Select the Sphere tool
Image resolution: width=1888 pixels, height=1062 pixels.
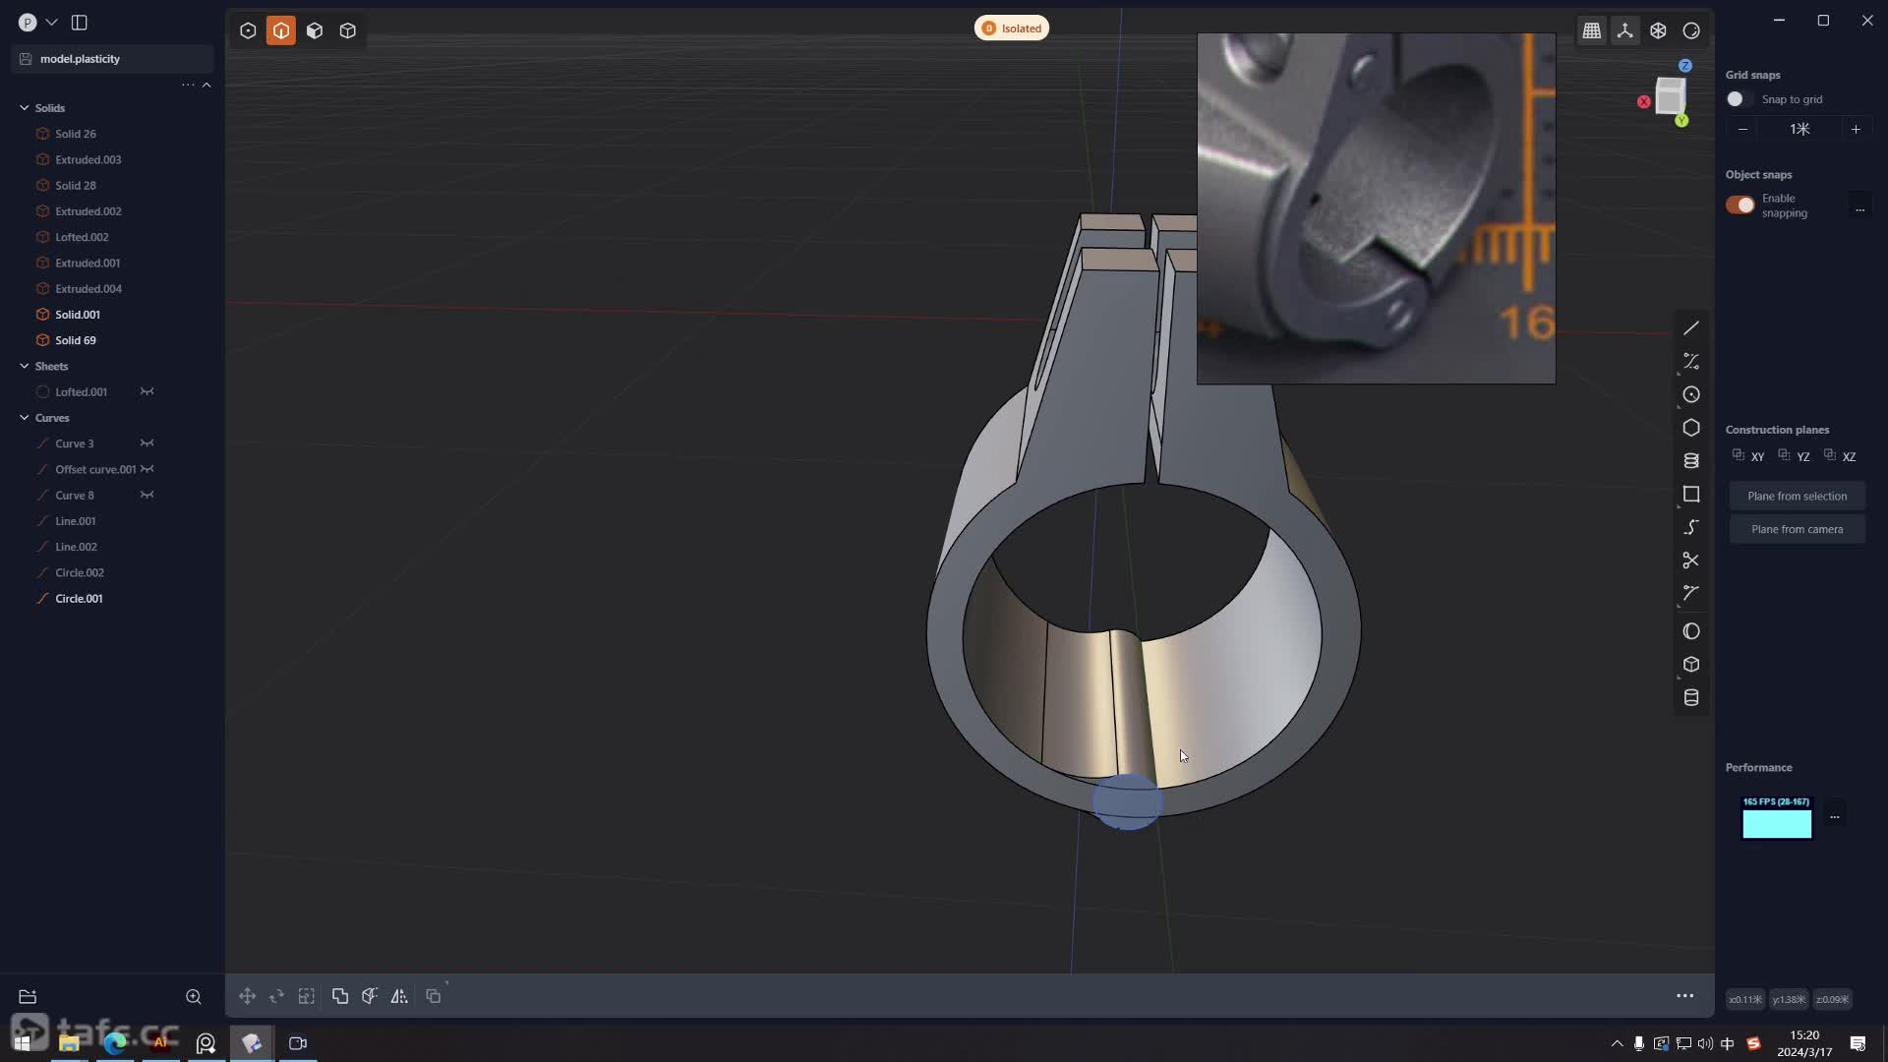1691,631
